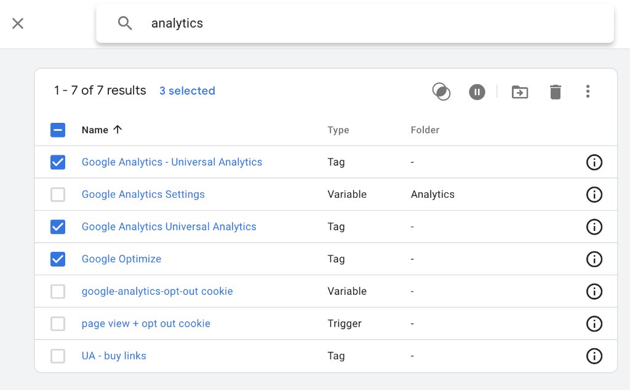This screenshot has height=390, width=630.
Task: Open info icon for page view trigger row
Action: (x=594, y=324)
